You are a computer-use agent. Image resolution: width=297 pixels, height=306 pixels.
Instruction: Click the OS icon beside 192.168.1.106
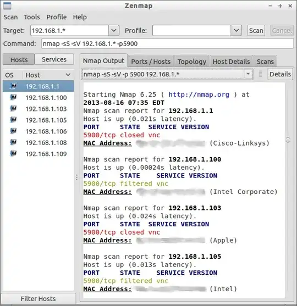pos(13,131)
